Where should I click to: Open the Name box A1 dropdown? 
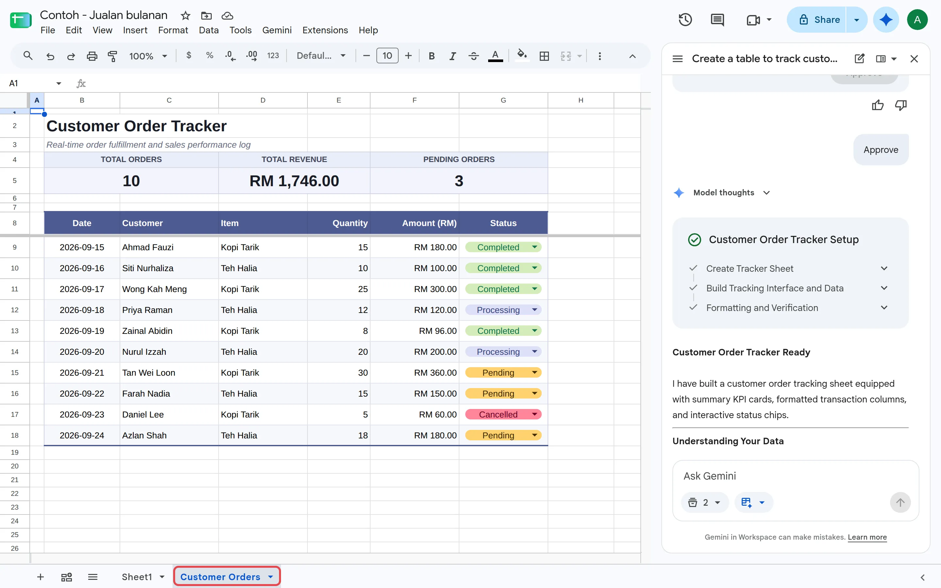pos(59,83)
